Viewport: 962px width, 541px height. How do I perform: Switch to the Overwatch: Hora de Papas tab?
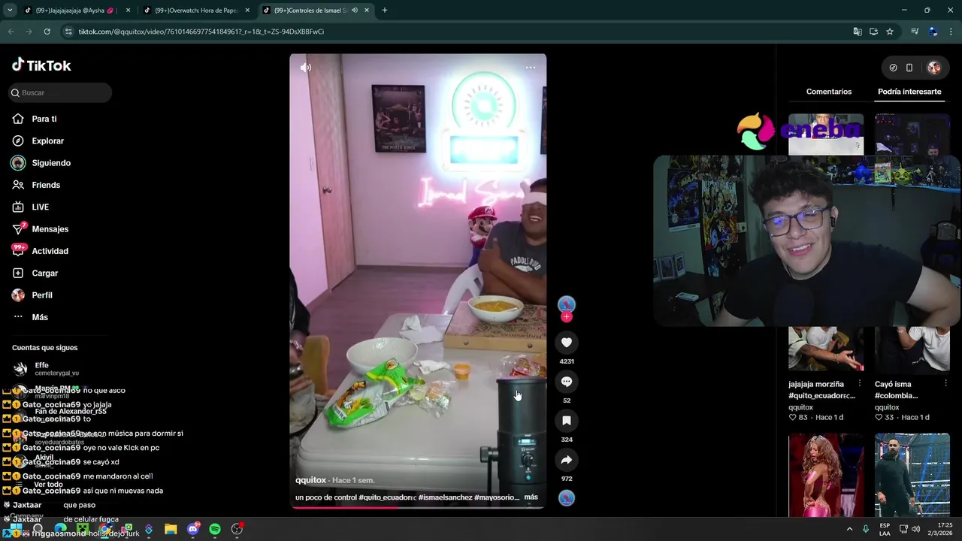tap(195, 11)
